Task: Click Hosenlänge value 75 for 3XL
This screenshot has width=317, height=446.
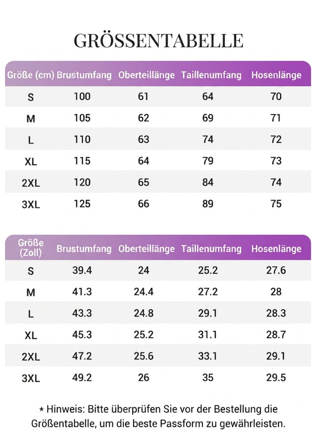Action: point(276,204)
